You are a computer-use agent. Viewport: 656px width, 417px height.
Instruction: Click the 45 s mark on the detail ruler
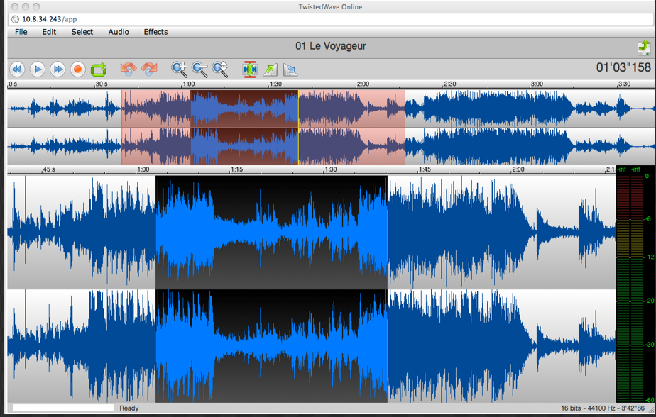click(x=49, y=169)
